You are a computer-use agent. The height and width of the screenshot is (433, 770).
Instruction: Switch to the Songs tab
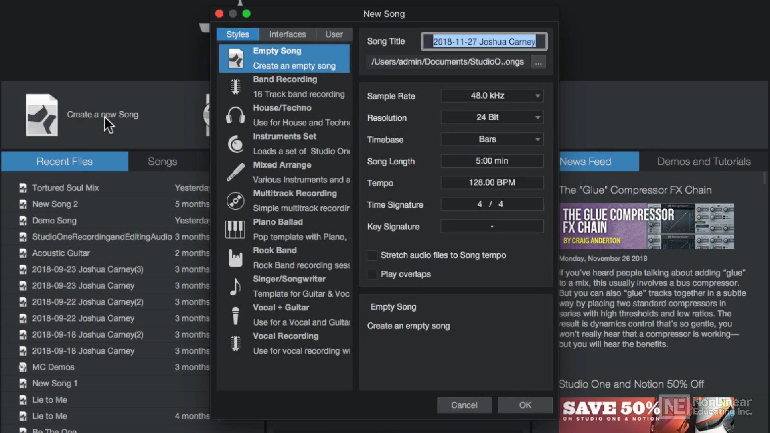coord(162,161)
